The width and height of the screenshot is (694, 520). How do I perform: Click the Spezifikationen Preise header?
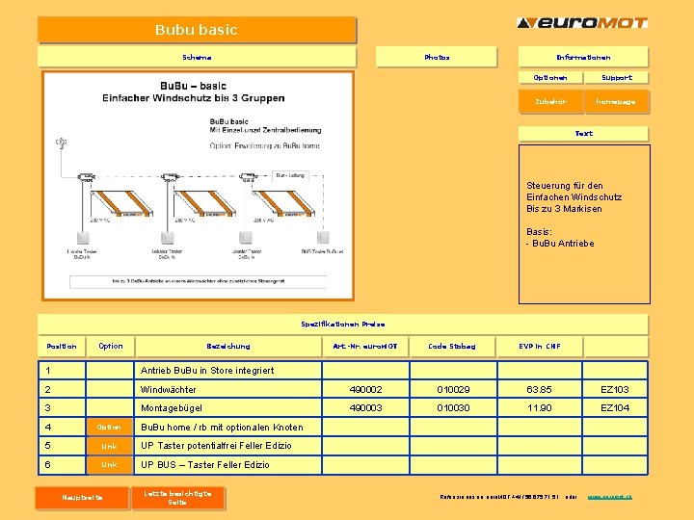[343, 325]
